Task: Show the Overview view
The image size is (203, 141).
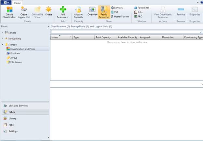Action: 92,11
